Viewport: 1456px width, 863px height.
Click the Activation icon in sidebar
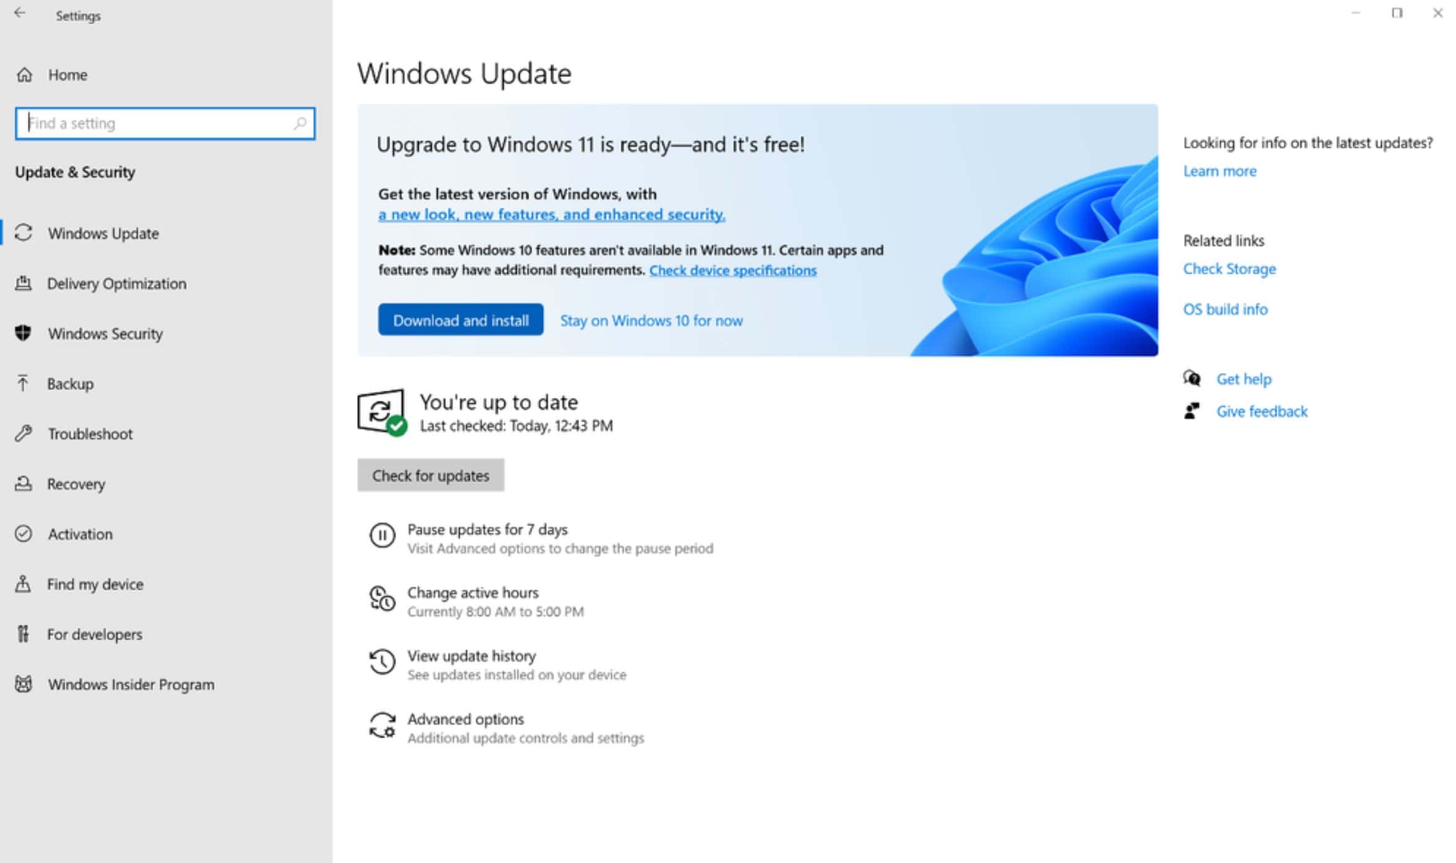25,533
